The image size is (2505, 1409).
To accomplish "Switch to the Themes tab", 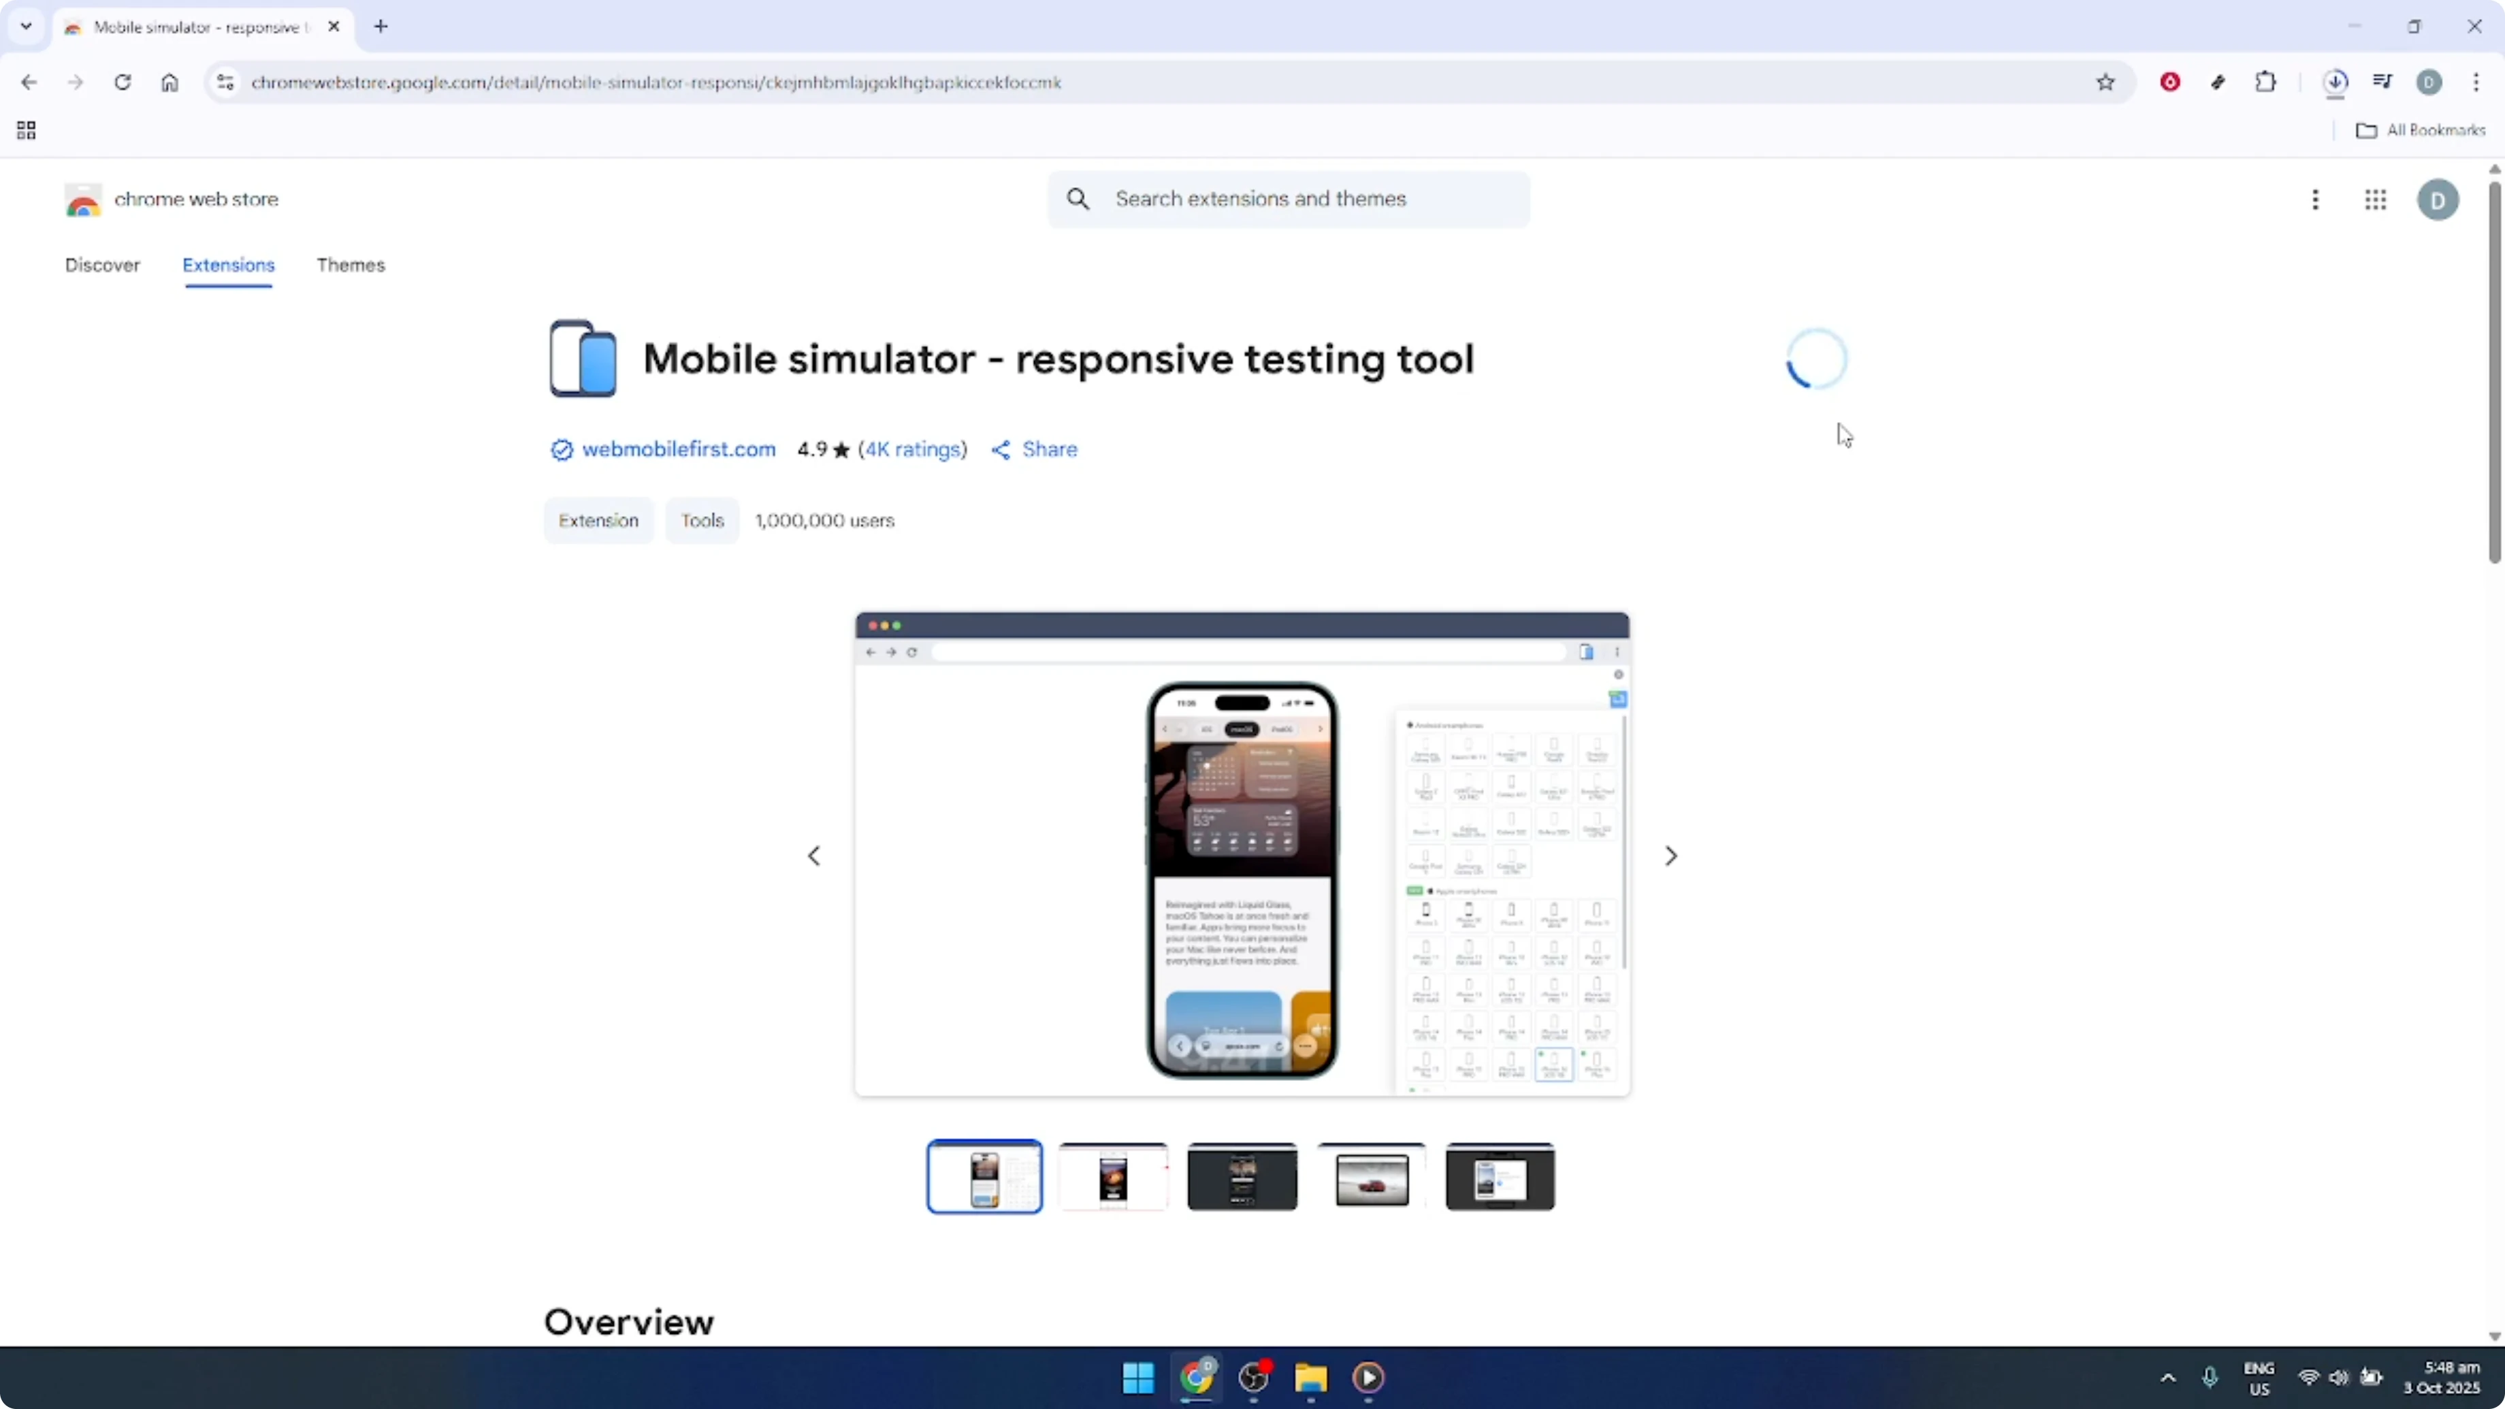I will click(350, 265).
